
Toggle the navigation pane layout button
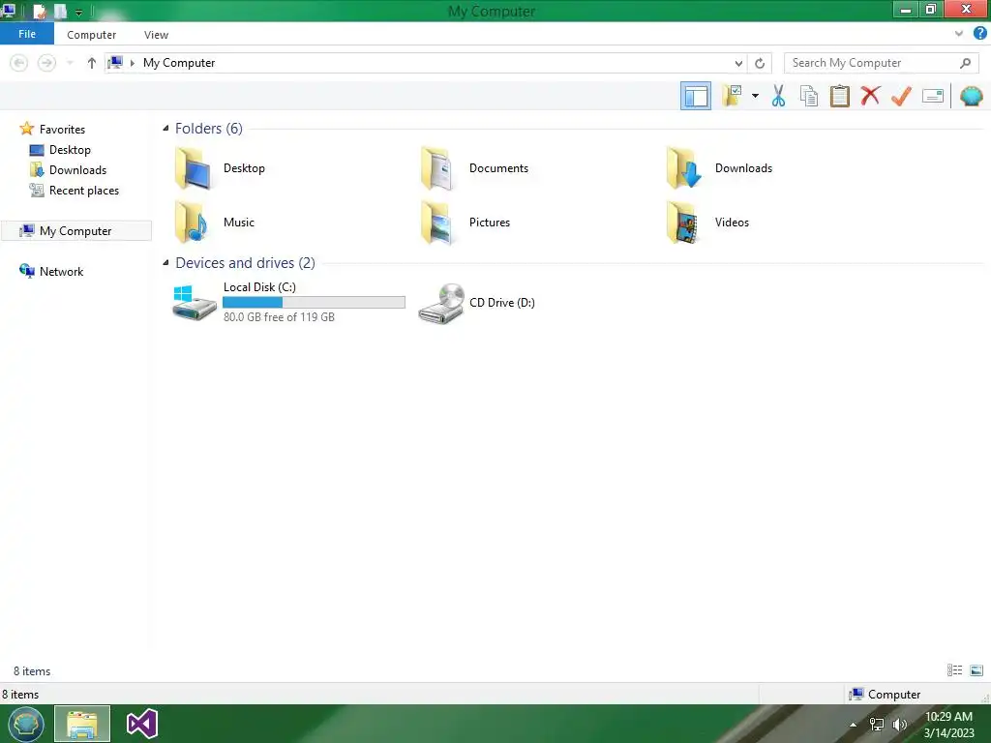click(x=695, y=96)
